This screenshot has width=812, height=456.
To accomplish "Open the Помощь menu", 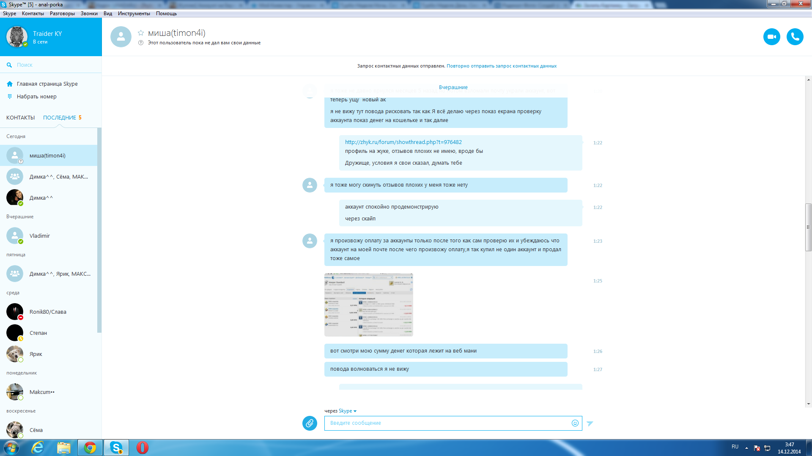I will (166, 14).
